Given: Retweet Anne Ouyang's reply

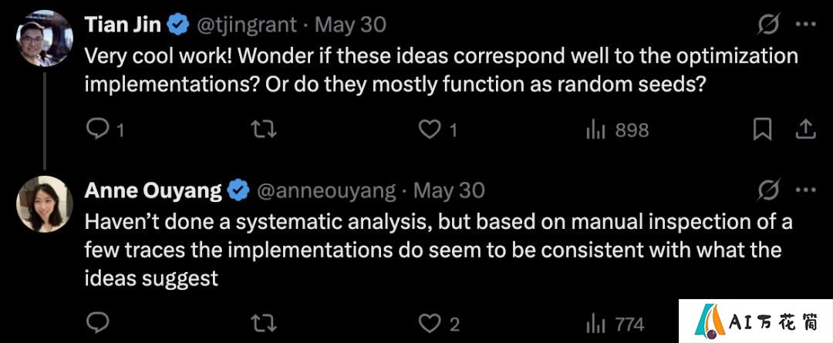Looking at the screenshot, I should click(x=264, y=324).
